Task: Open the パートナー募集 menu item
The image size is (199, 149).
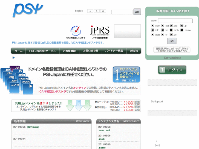Action: tap(114, 51)
